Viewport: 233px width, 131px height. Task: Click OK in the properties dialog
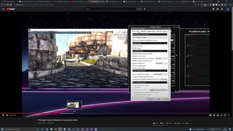[x=150, y=99]
